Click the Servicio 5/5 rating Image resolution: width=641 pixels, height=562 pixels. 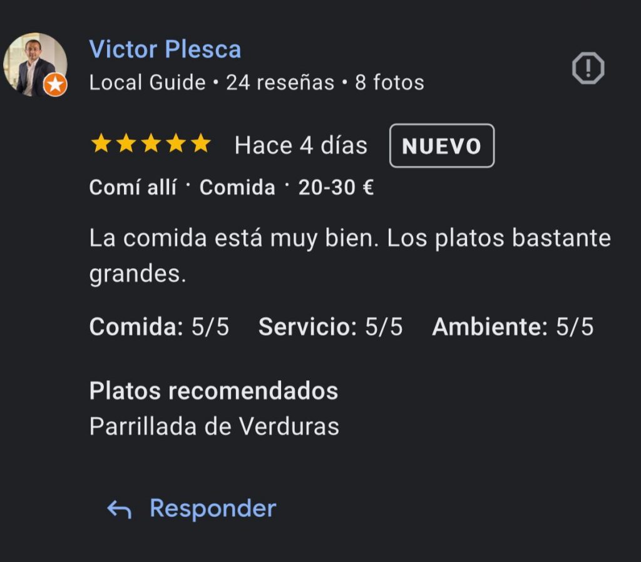[x=331, y=327]
